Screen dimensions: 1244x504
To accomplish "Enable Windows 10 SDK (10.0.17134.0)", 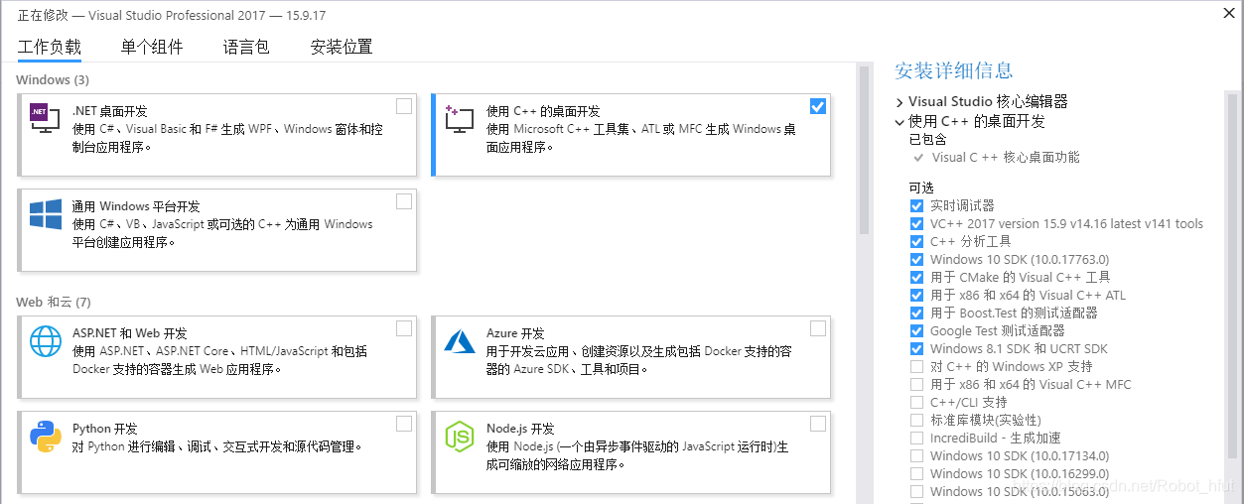I will point(916,455).
